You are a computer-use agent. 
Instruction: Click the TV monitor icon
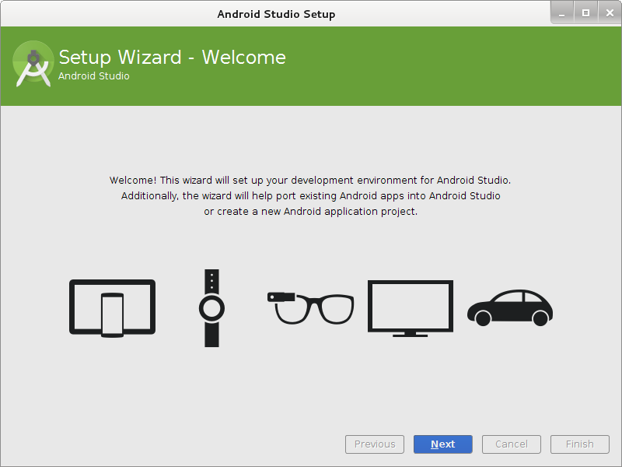[411, 308]
